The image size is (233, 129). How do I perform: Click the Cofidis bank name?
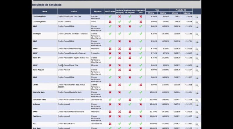pyautogui.click(x=35, y=85)
